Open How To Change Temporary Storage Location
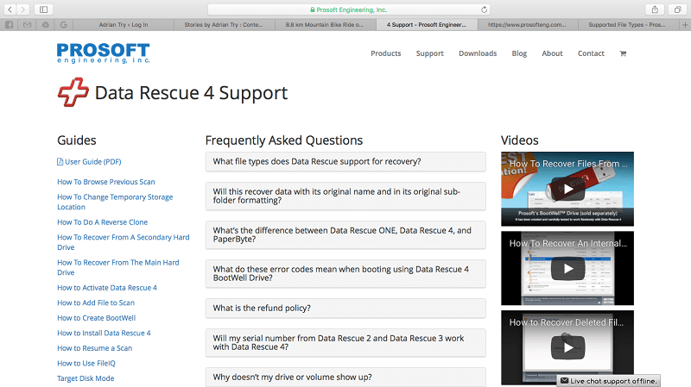This screenshot has width=691, height=387. click(x=115, y=202)
